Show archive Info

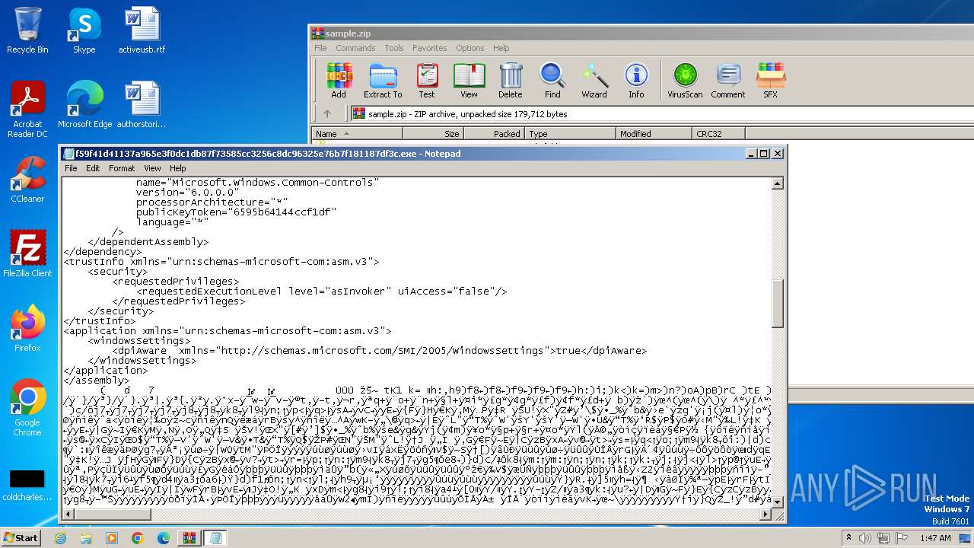click(636, 81)
